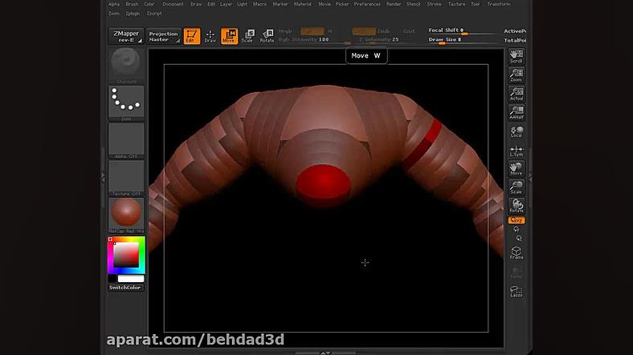Click the ZMapper rev-E button
The height and width of the screenshot is (355, 633).
click(126, 36)
